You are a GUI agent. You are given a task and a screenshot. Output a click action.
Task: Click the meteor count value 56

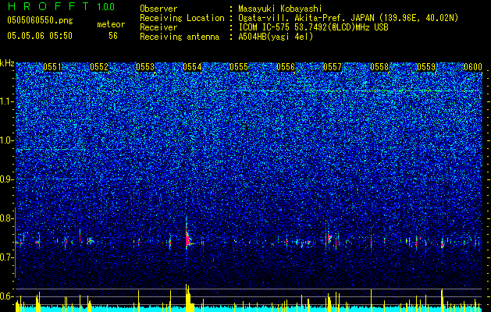tap(113, 36)
